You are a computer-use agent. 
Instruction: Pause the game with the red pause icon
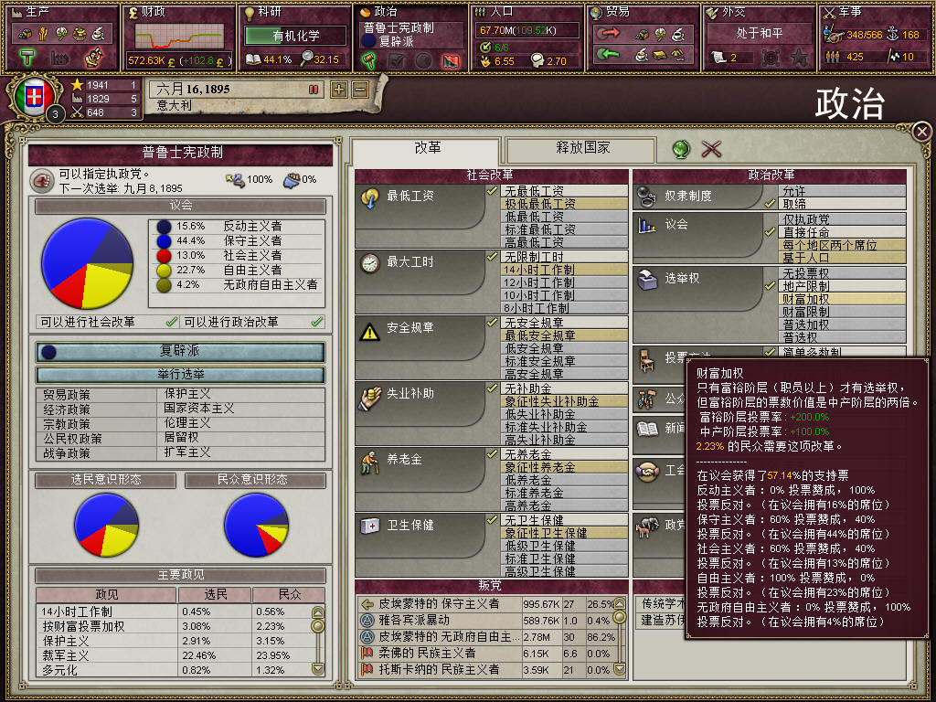click(314, 90)
